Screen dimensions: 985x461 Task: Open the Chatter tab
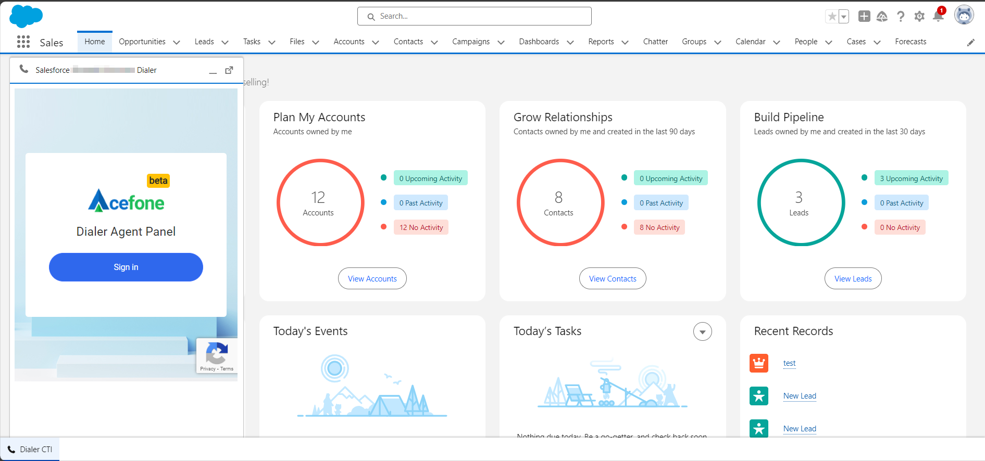pyautogui.click(x=655, y=42)
